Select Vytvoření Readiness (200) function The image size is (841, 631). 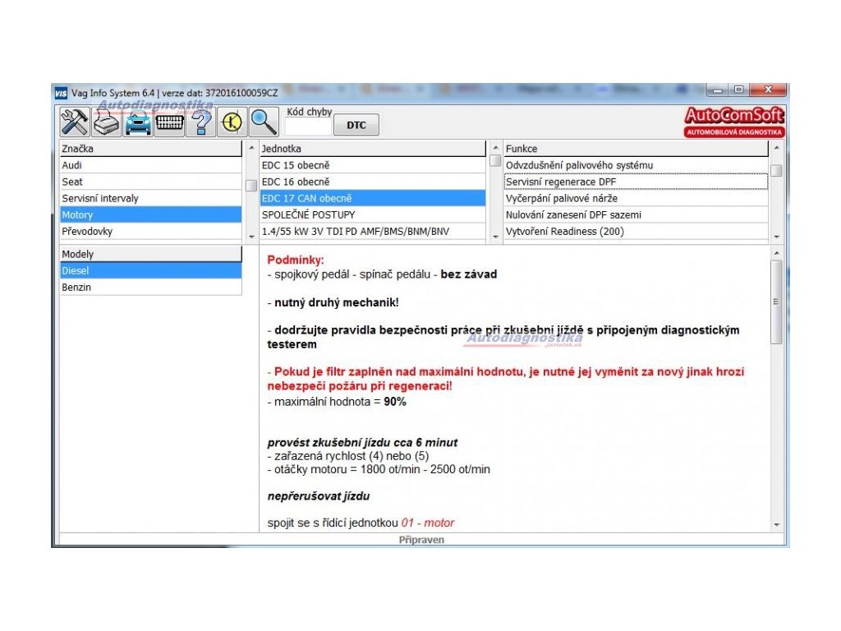[x=636, y=231]
